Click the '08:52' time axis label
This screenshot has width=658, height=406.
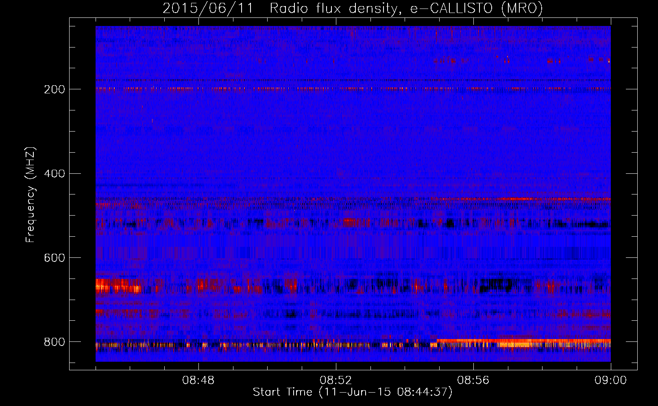click(x=336, y=380)
